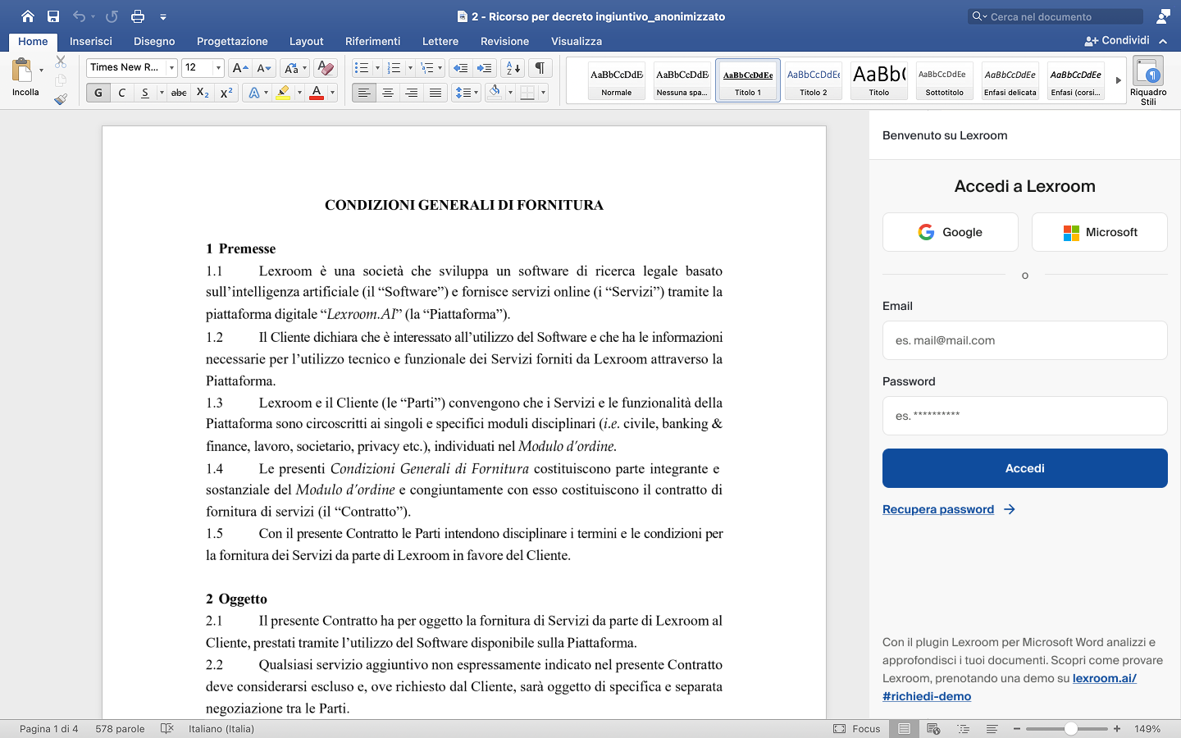Image resolution: width=1181 pixels, height=738 pixels.
Task: Increase font size with the larger A
Action: pyautogui.click(x=239, y=68)
